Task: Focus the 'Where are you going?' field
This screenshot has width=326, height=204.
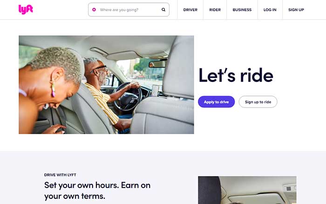Action: tap(129, 10)
